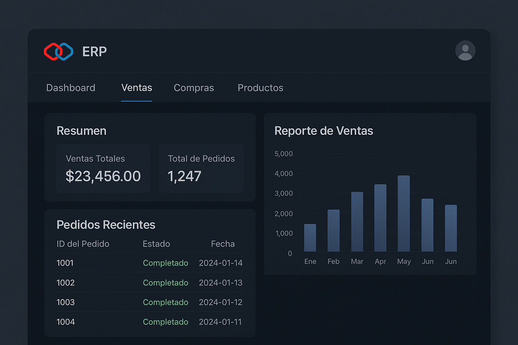The image size is (518, 345).
Task: Click the active Ventas menu item
Action: [137, 88]
